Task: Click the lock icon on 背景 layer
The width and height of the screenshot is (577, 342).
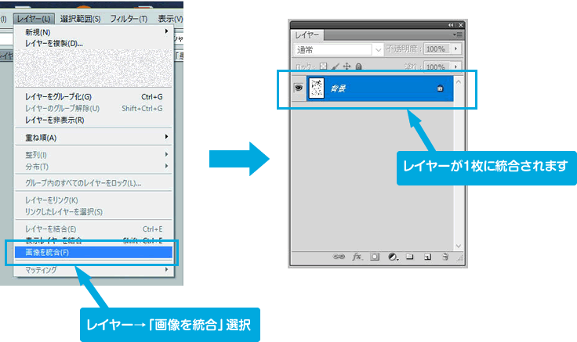Action: click(440, 89)
